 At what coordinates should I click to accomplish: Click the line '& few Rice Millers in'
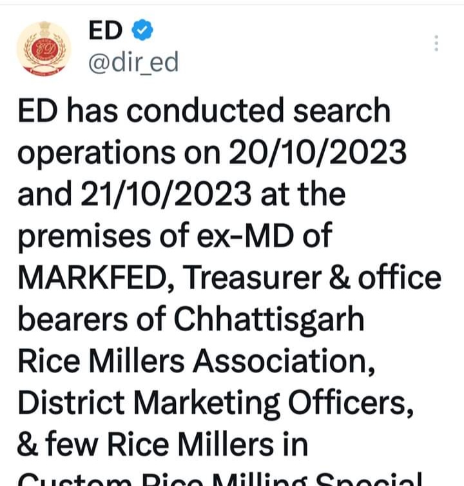tap(162, 444)
